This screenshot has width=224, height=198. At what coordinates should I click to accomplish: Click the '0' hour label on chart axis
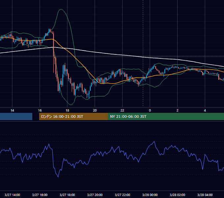pyautogui.click(x=150, y=111)
